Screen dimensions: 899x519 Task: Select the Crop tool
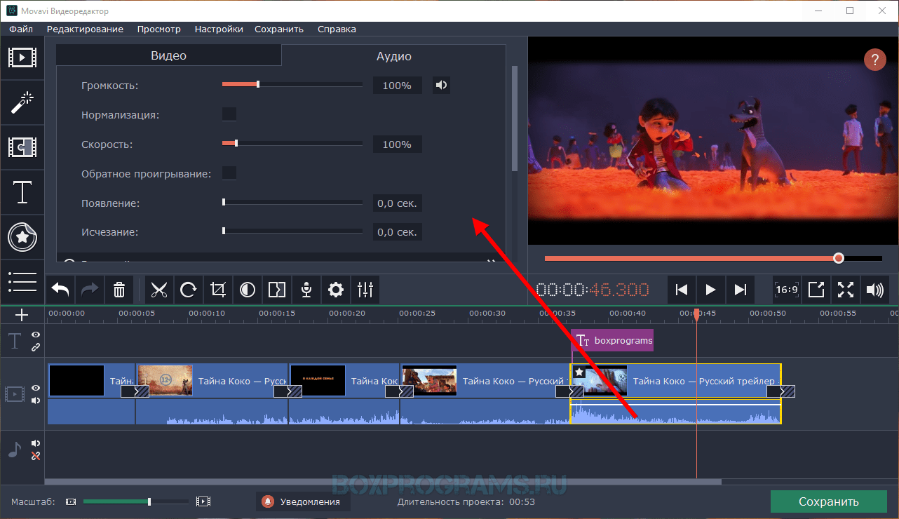218,290
